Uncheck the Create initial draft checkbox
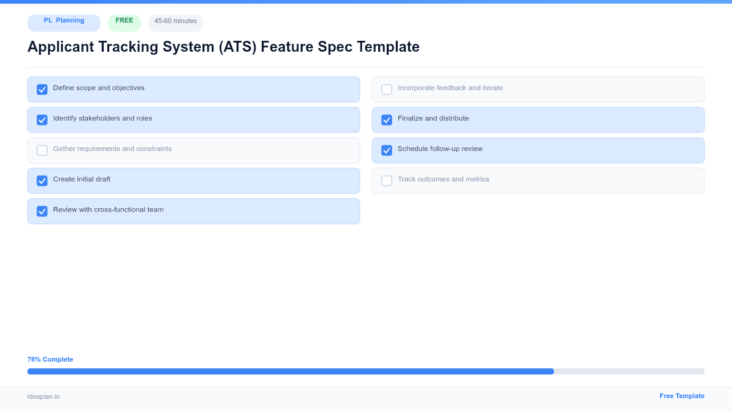 (42, 180)
